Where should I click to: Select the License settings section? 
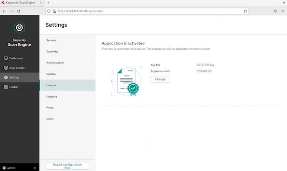[67, 85]
